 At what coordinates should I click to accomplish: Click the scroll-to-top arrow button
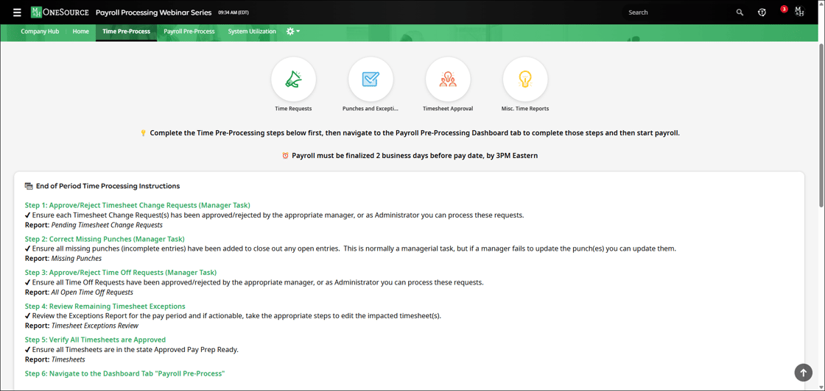(x=803, y=373)
